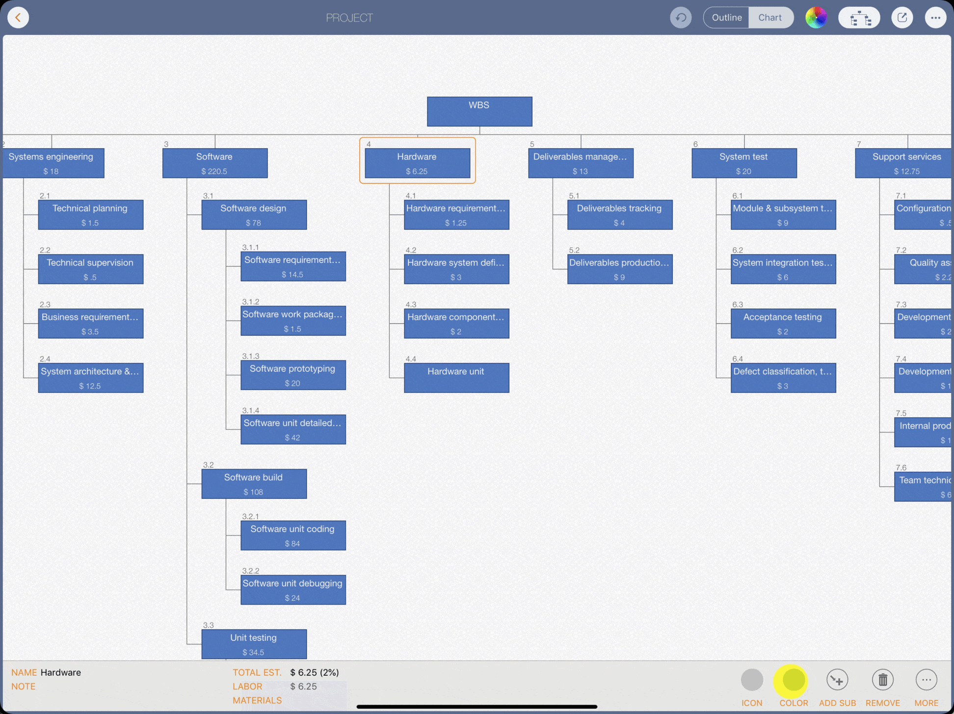Screen dimensions: 954x714
Task: Open the color wheel theme picker
Action: pyautogui.click(x=816, y=18)
